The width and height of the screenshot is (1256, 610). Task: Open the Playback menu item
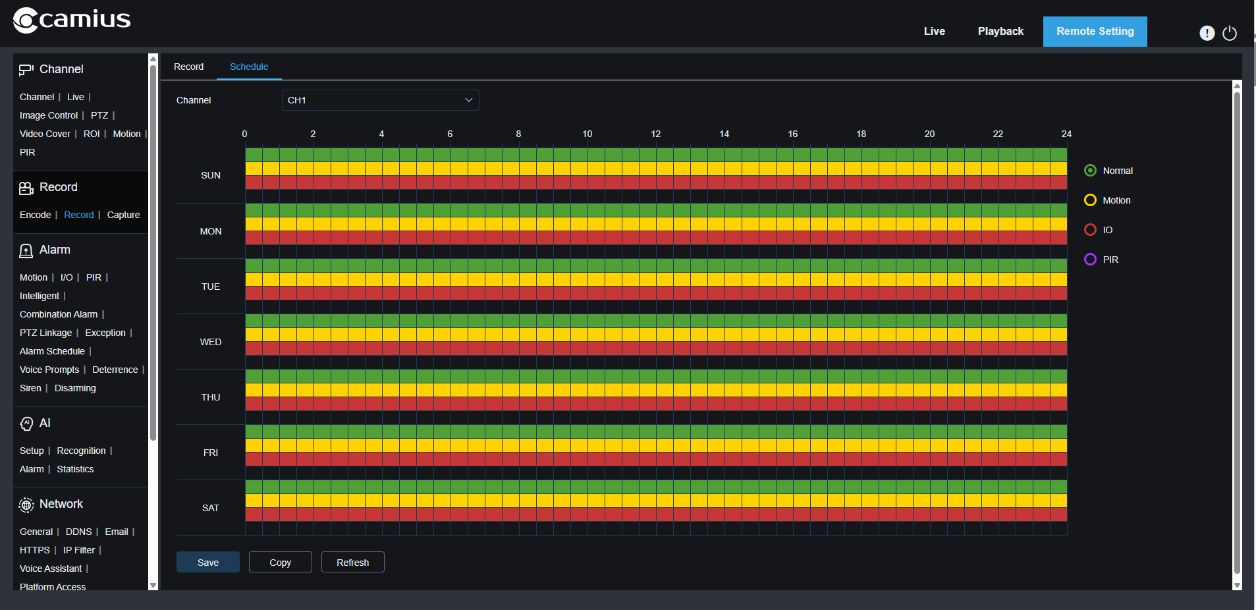point(1000,32)
